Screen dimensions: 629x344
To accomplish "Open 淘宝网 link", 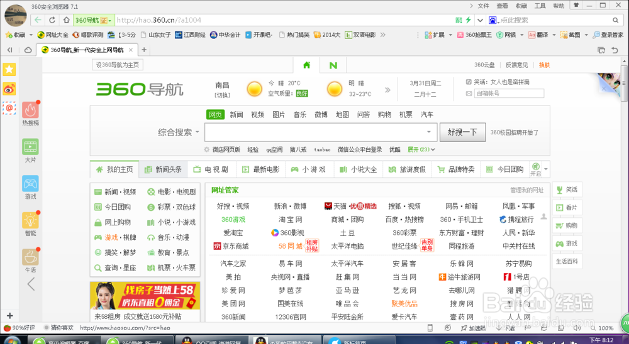I will coord(291,220).
